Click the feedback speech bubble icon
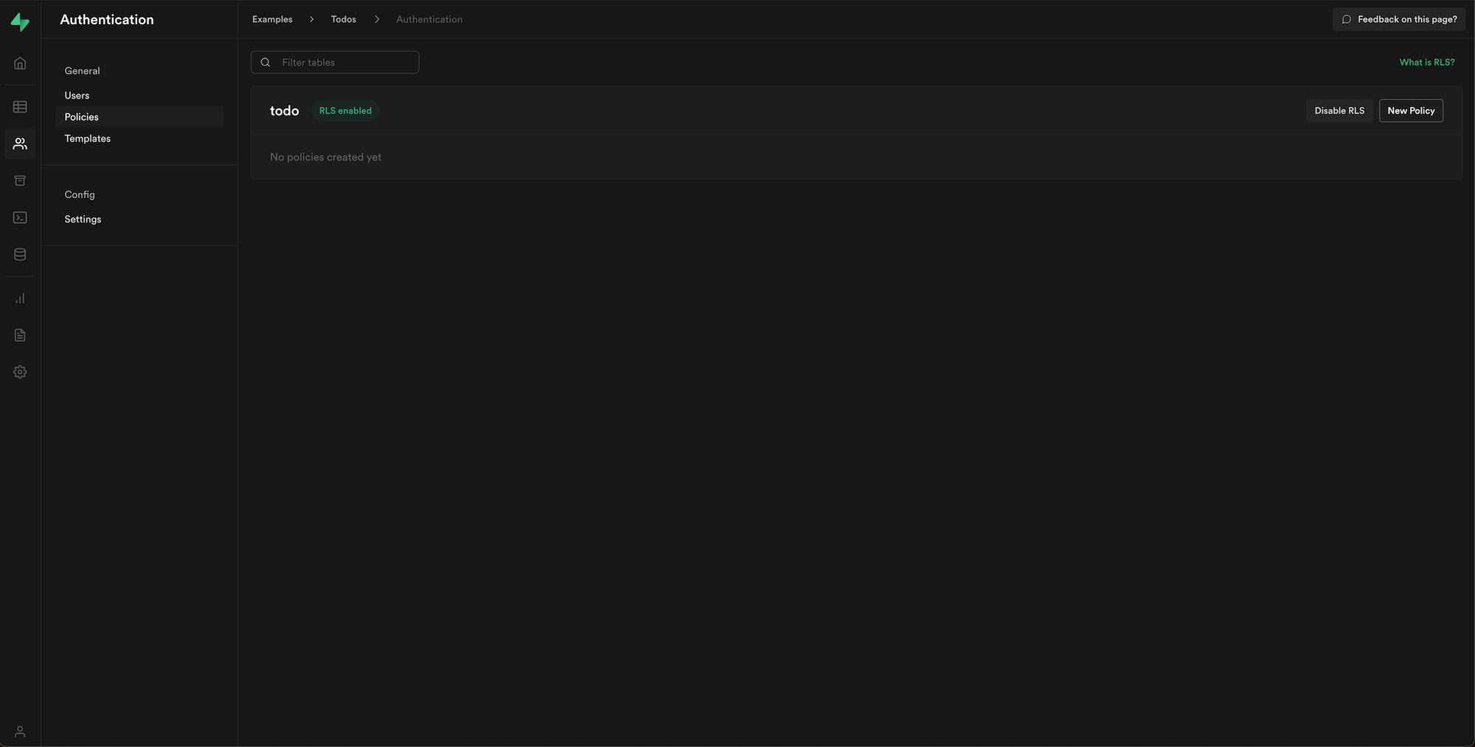The image size is (1475, 747). 1347,19
